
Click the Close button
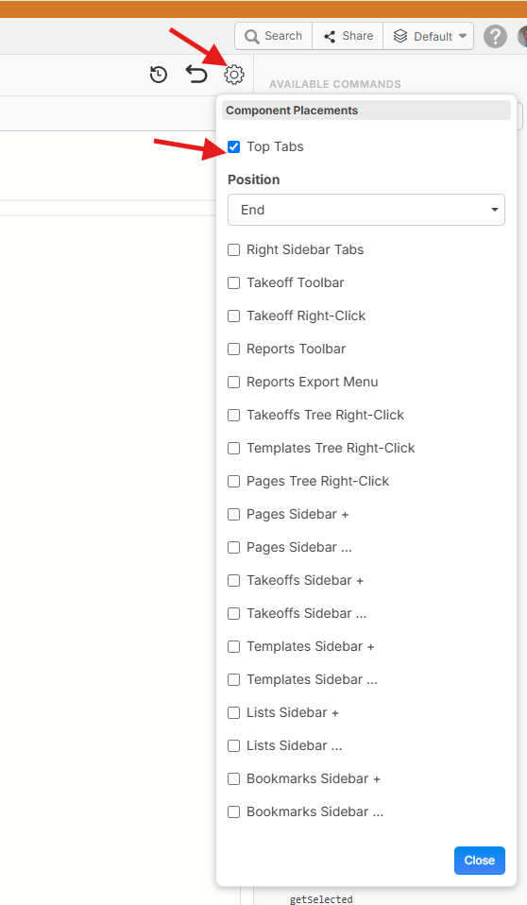pos(480,860)
